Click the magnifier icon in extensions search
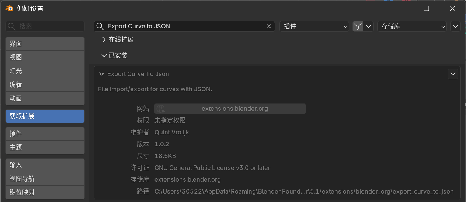Screen dimensions: 466x202 point(100,26)
